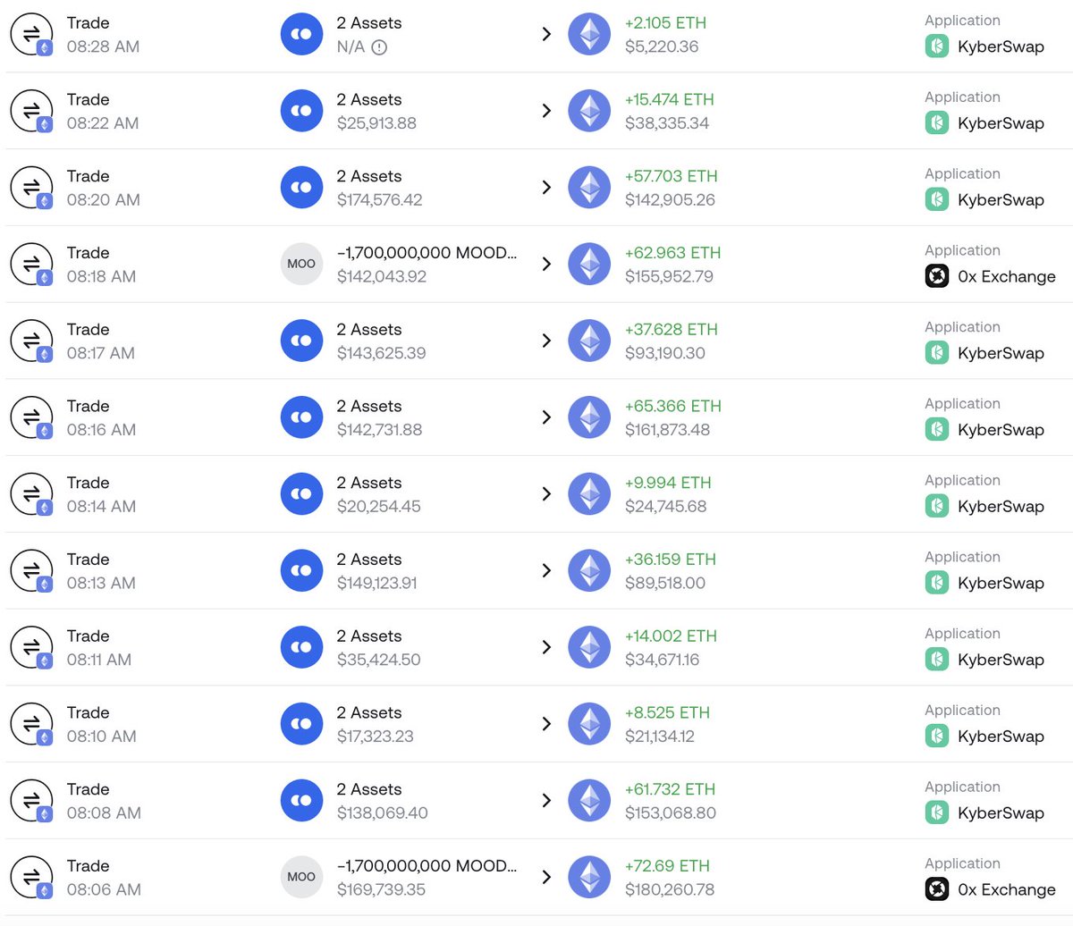
Task: Click the +65.366 ETH green amount
Action: click(x=672, y=406)
